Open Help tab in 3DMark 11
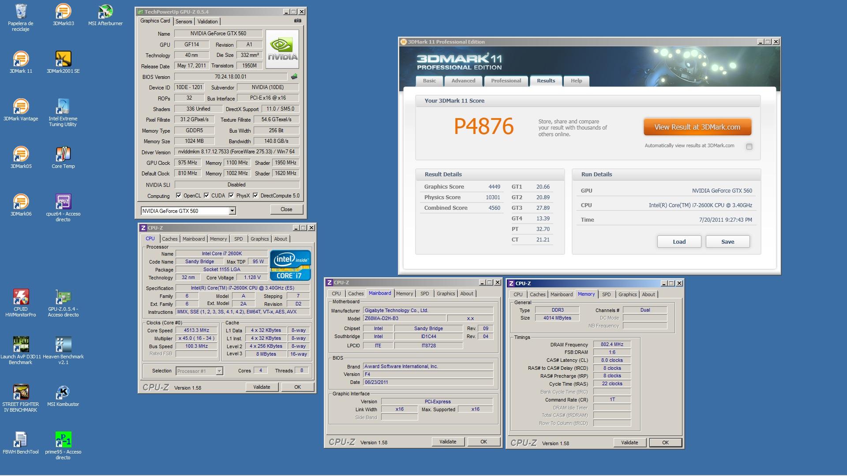Viewport: 847px width, 476px height. tap(576, 81)
